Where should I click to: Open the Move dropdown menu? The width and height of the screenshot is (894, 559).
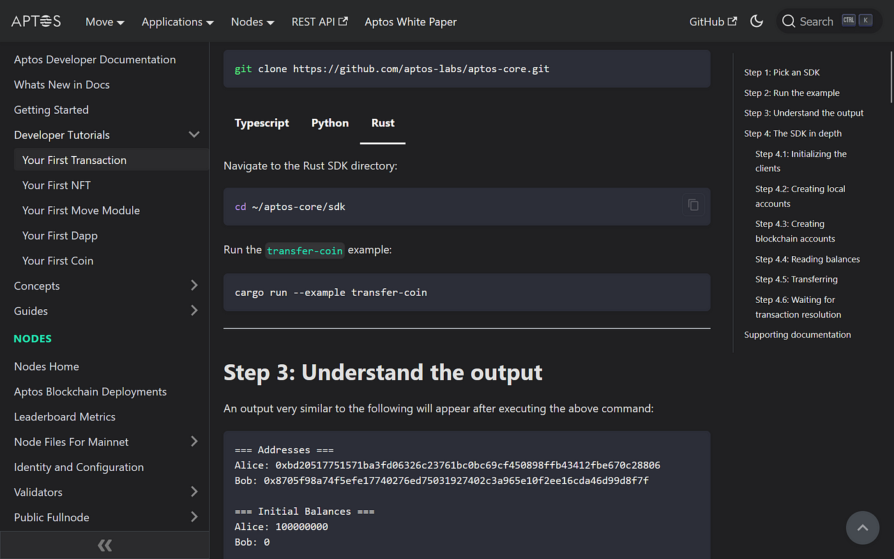coord(105,22)
